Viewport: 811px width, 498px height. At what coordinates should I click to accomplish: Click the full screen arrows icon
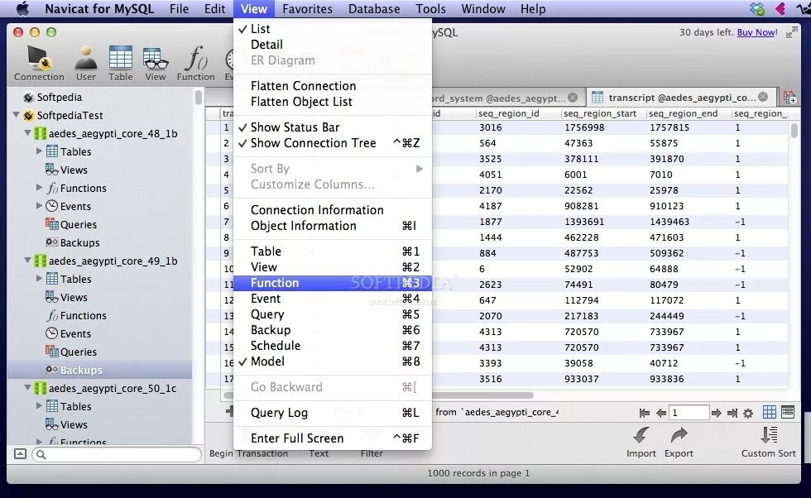(x=791, y=33)
